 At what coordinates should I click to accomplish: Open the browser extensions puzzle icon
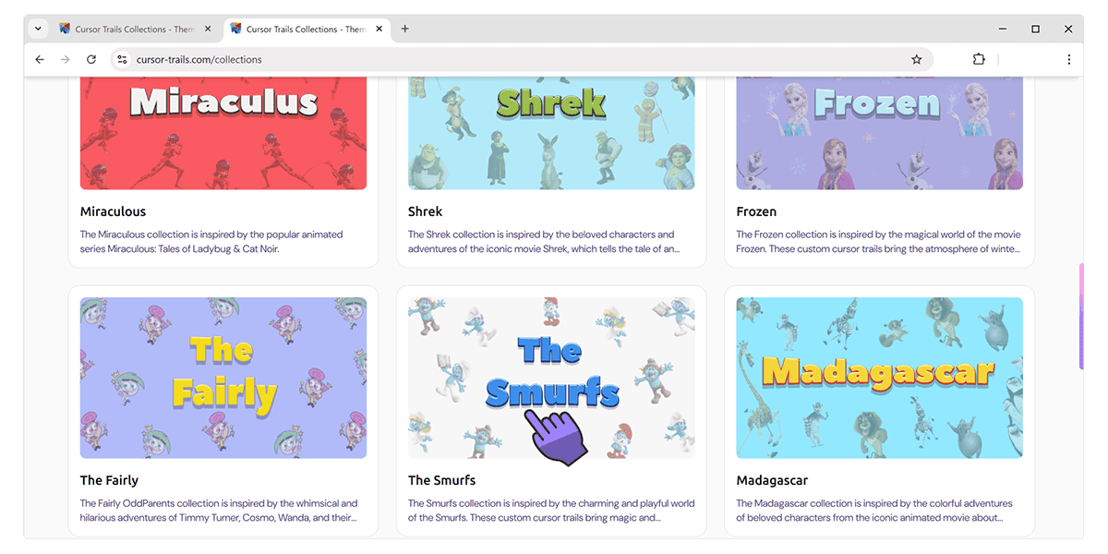click(x=979, y=59)
